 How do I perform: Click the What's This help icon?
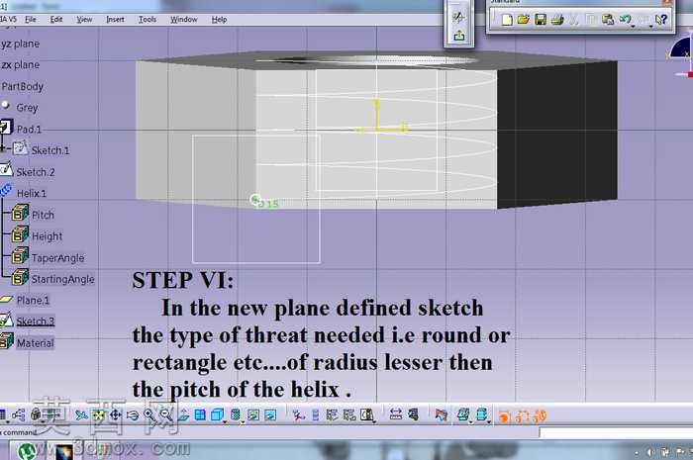click(x=661, y=20)
